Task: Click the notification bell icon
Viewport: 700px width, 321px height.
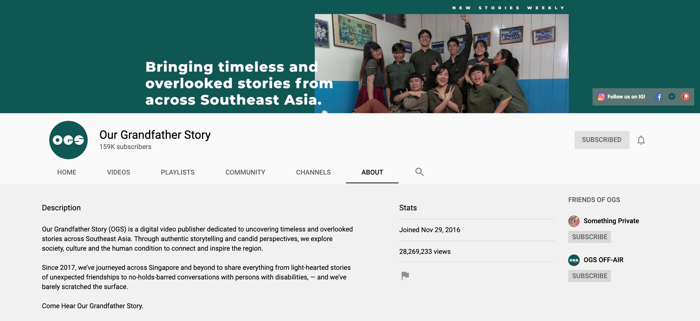Action: 641,140
